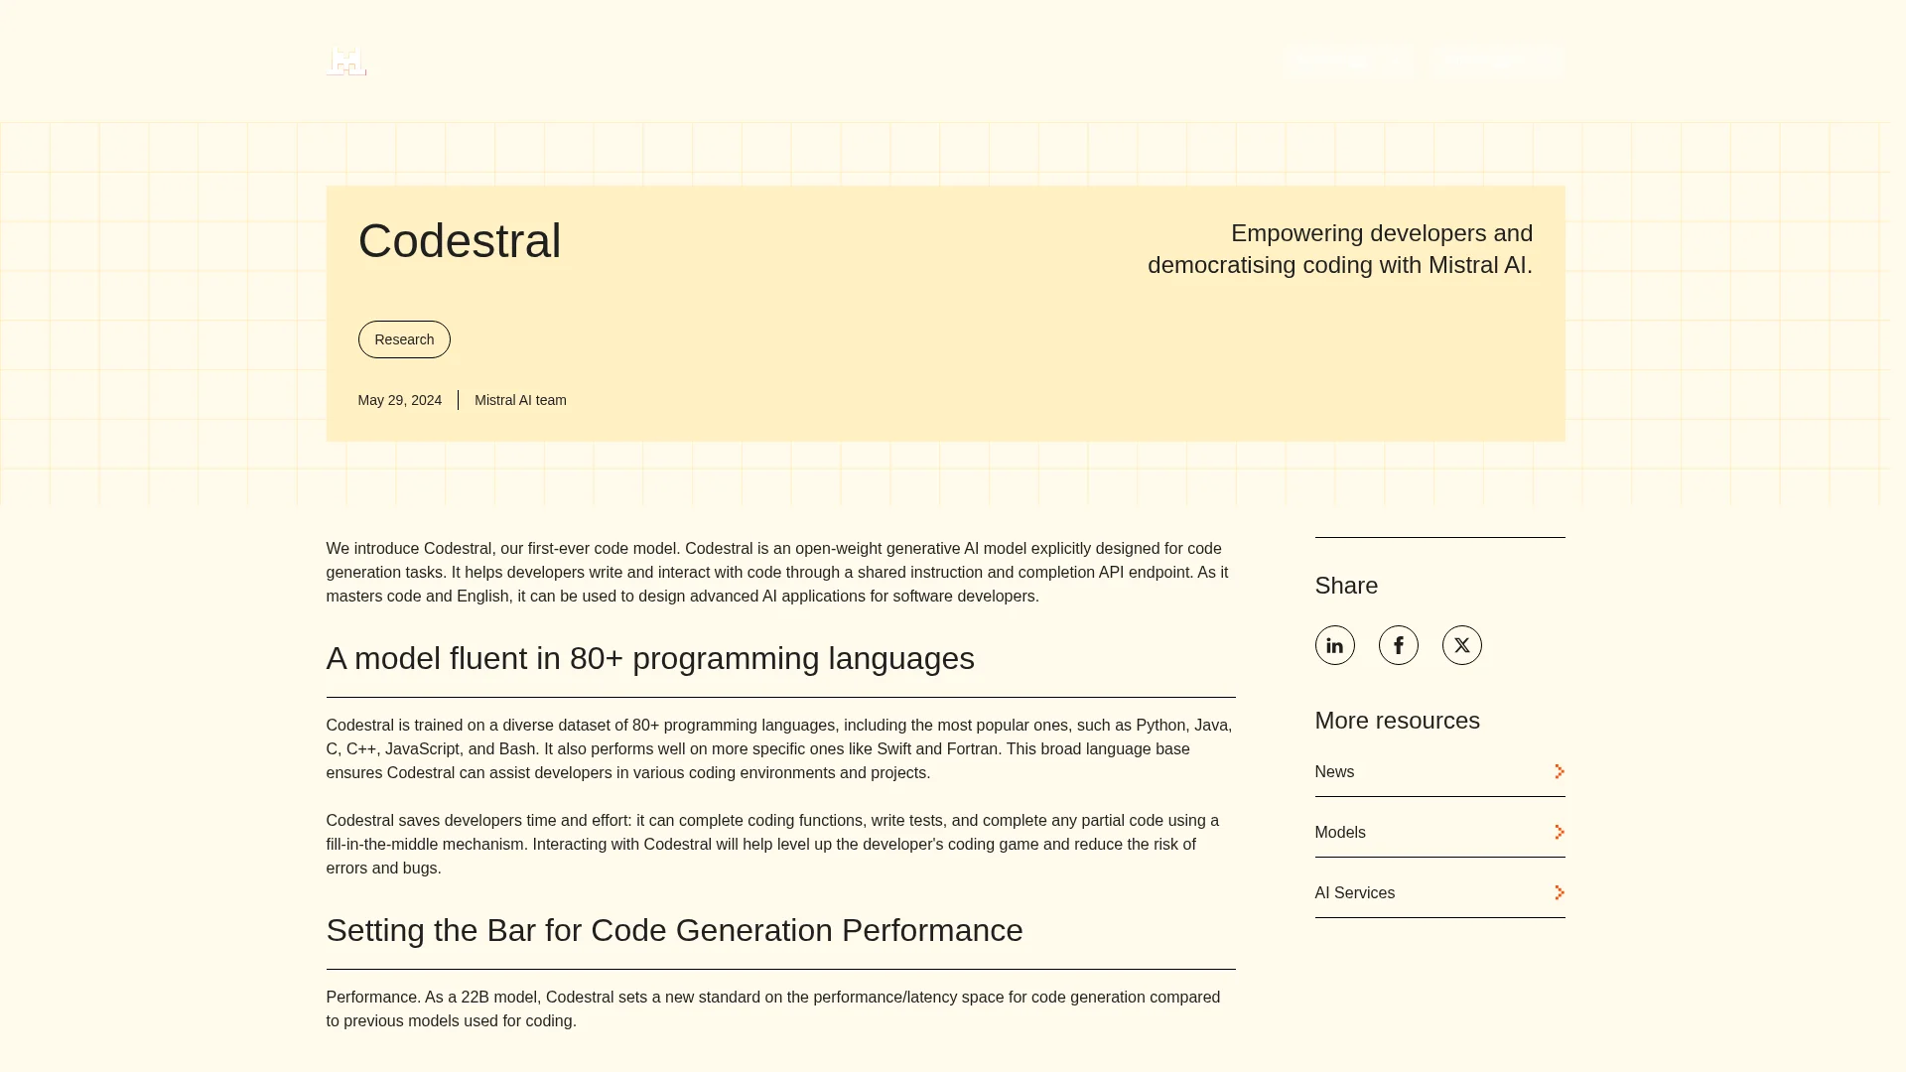The width and height of the screenshot is (1906, 1072).
Task: Click the Mistral AI logo
Action: point(346,62)
